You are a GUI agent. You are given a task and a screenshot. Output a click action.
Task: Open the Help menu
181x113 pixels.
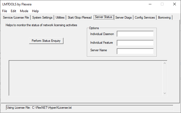pyautogui.click(x=35, y=11)
